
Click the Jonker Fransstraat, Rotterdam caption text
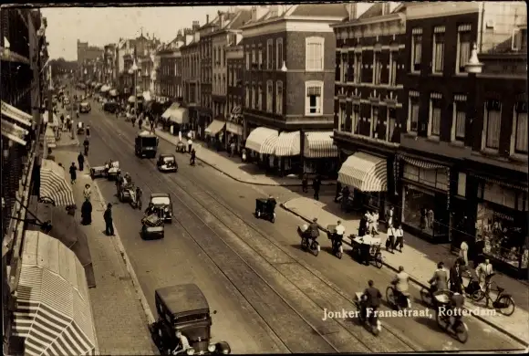(410, 312)
